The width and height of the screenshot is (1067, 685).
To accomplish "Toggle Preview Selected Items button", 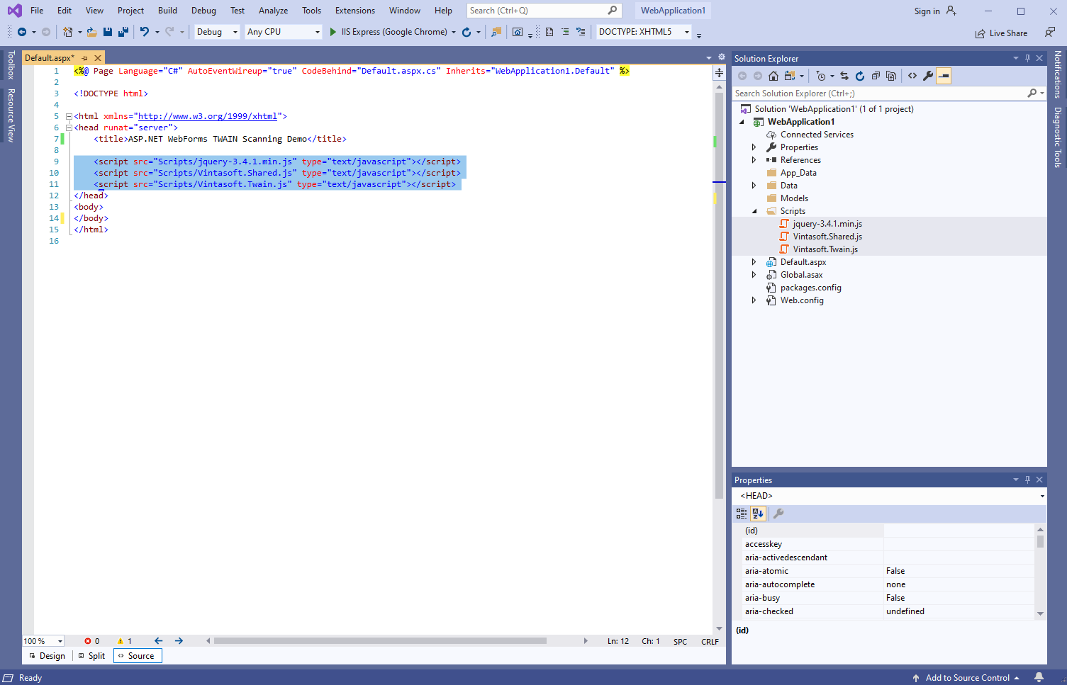I will [x=944, y=76].
